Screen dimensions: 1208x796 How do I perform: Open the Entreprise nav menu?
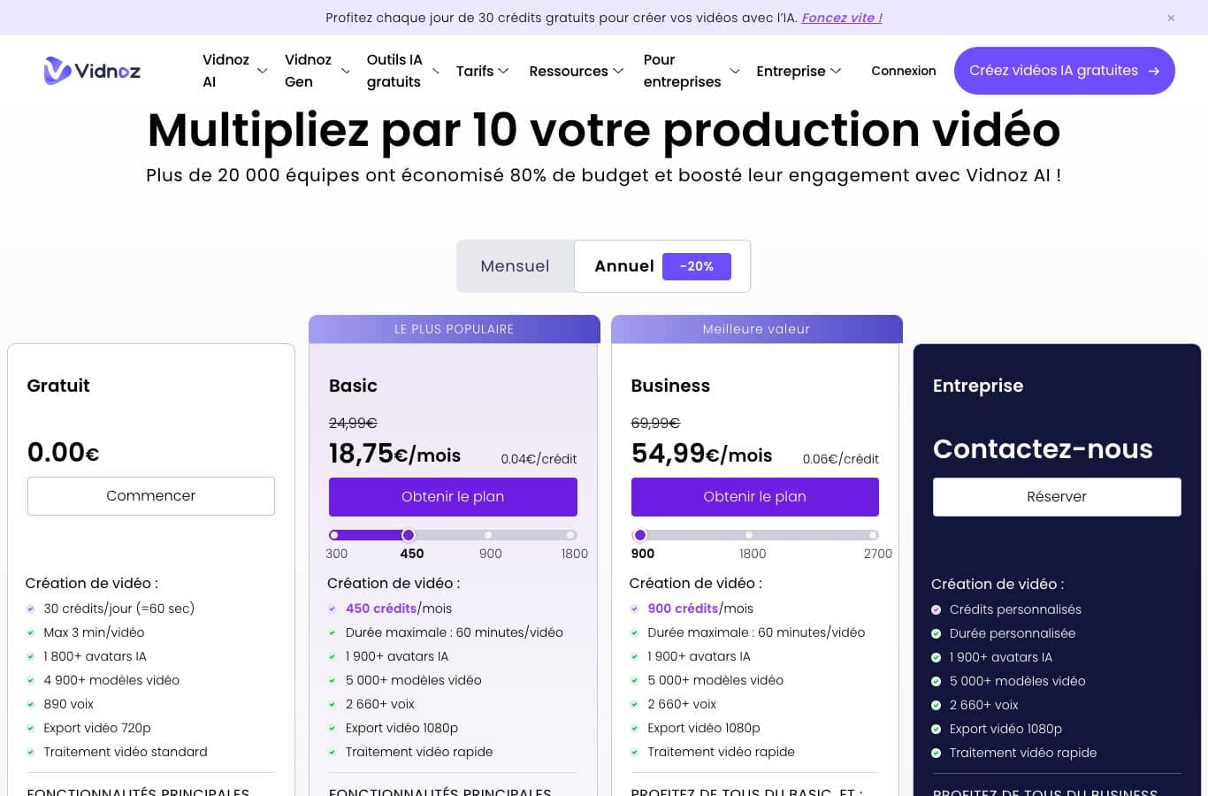791,71
